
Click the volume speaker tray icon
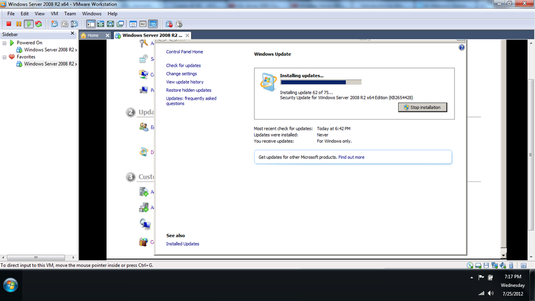[491, 294]
